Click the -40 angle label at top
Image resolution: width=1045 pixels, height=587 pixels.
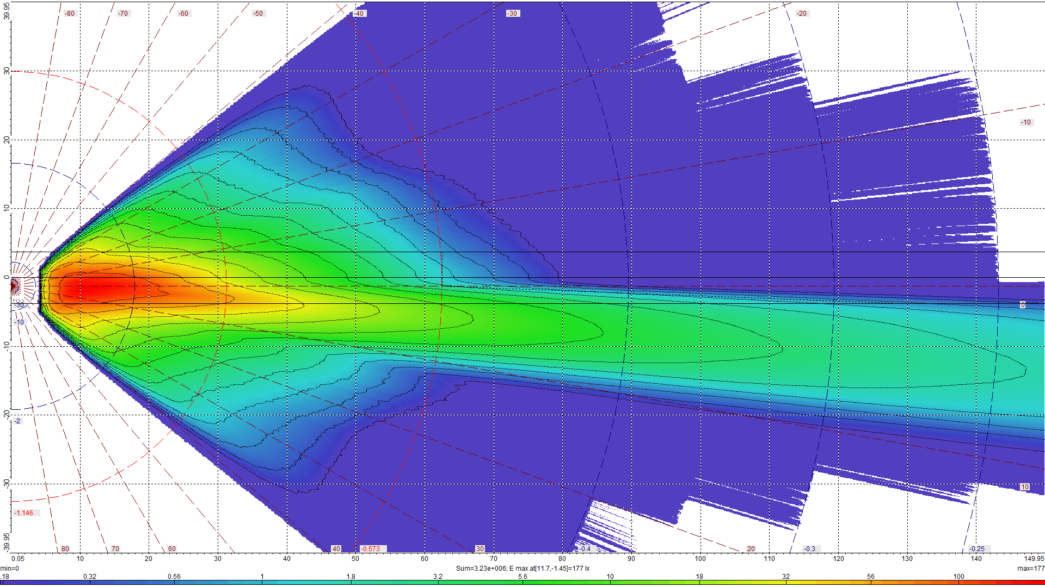pyautogui.click(x=359, y=14)
